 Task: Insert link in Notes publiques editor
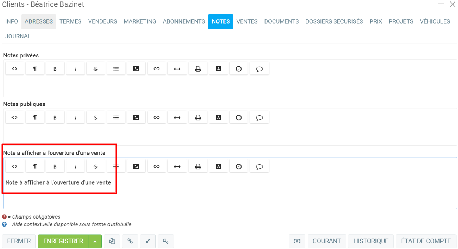(x=156, y=118)
